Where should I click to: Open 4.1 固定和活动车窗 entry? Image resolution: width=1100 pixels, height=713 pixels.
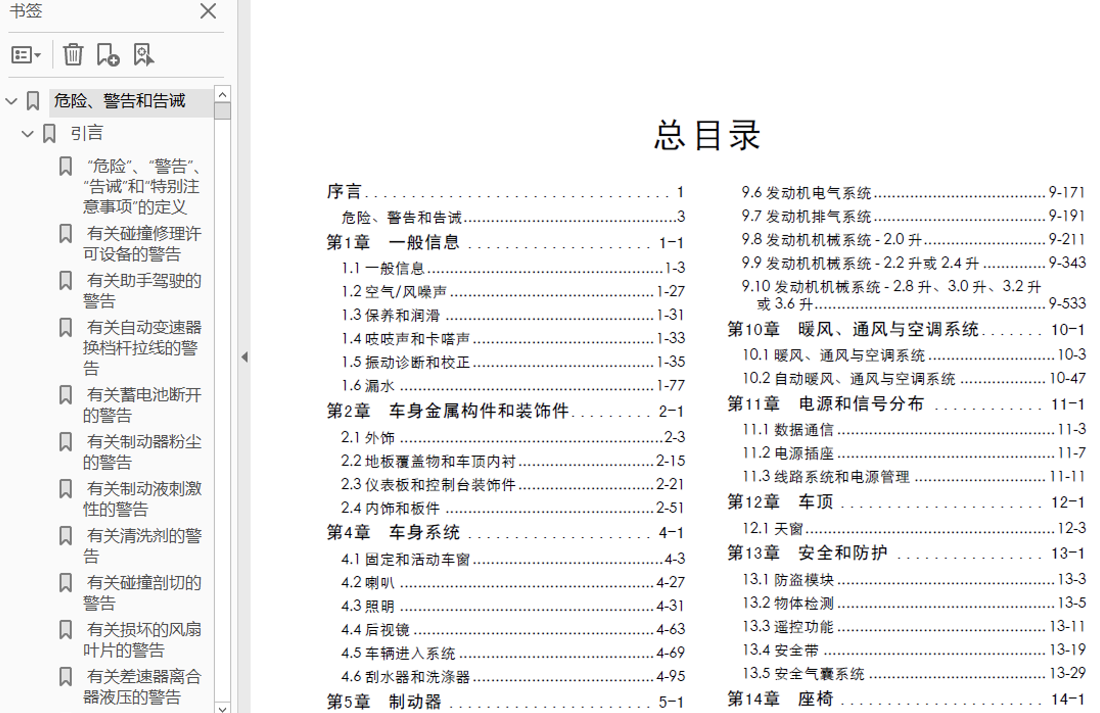[x=513, y=559]
